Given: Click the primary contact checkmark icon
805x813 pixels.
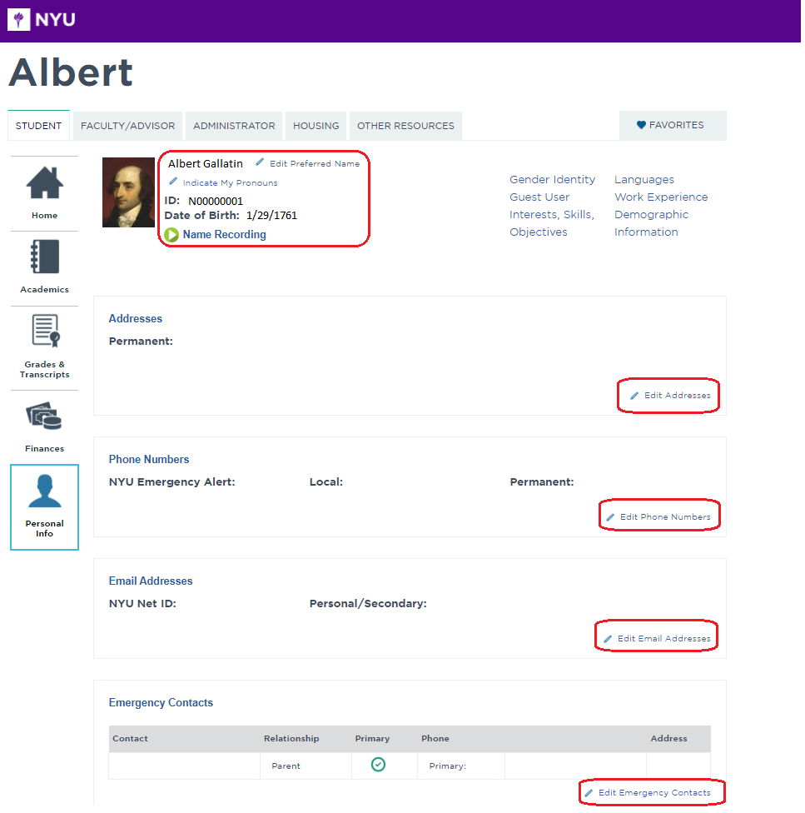Looking at the screenshot, I should (378, 765).
